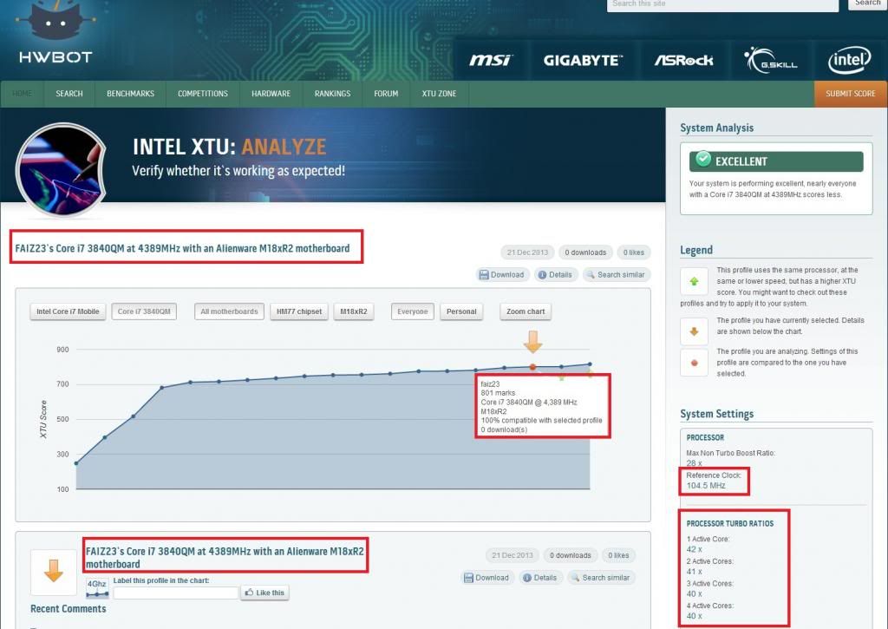Open SEARCH in the nav bar
This screenshot has height=629, width=888.
(x=69, y=94)
